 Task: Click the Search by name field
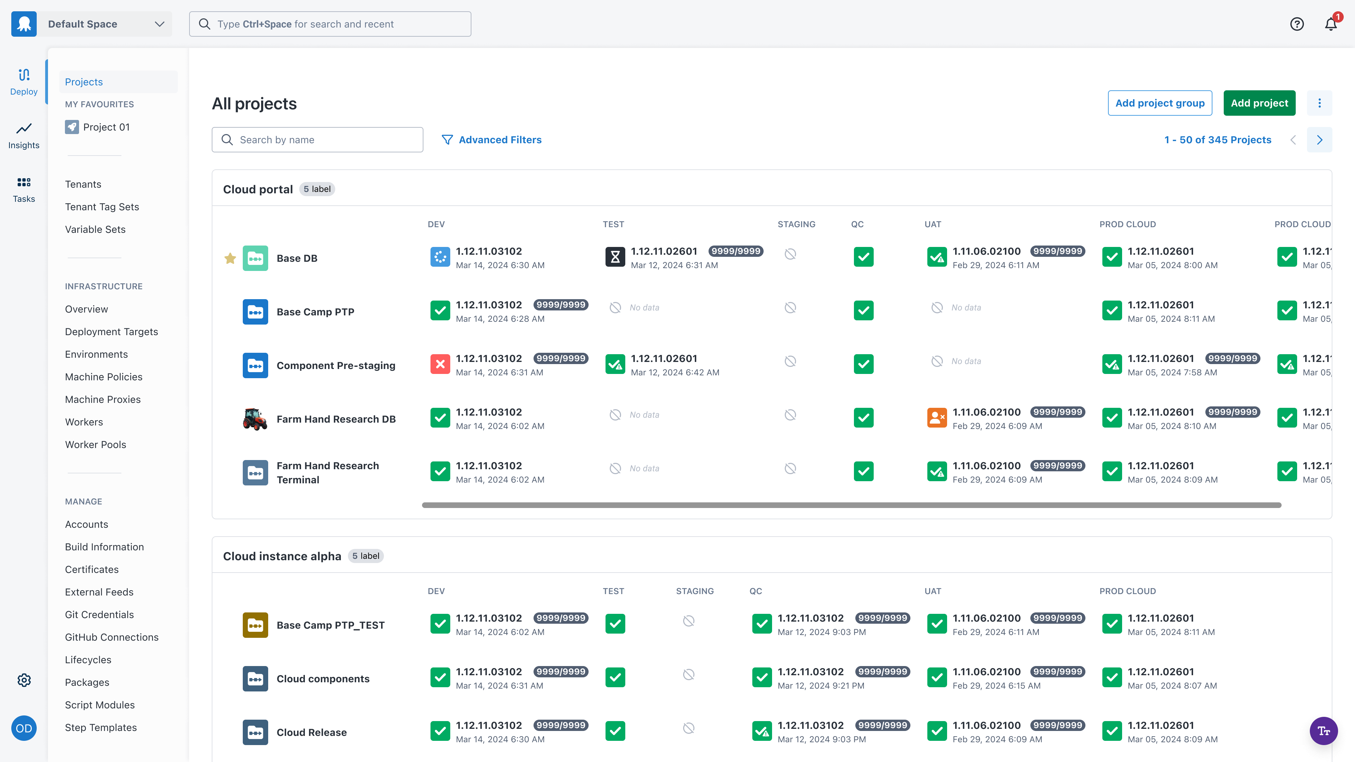(x=317, y=139)
